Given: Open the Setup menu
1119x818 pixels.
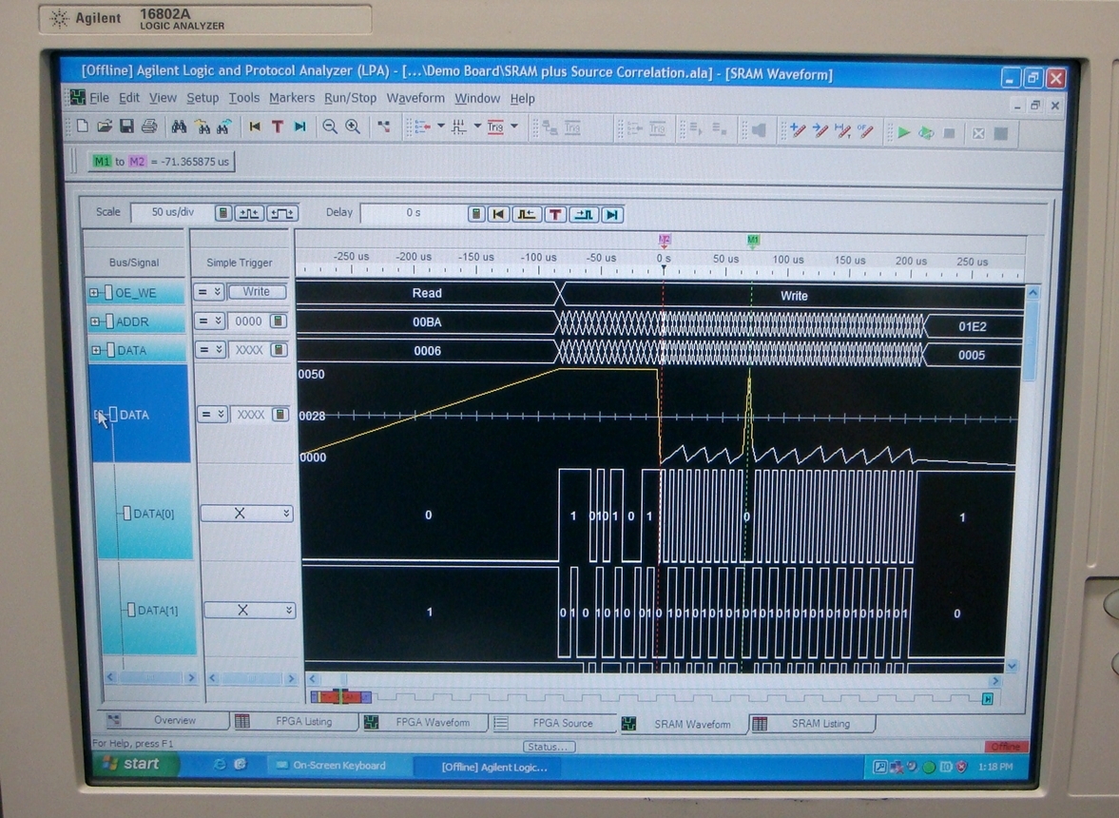Looking at the screenshot, I should pos(203,98).
